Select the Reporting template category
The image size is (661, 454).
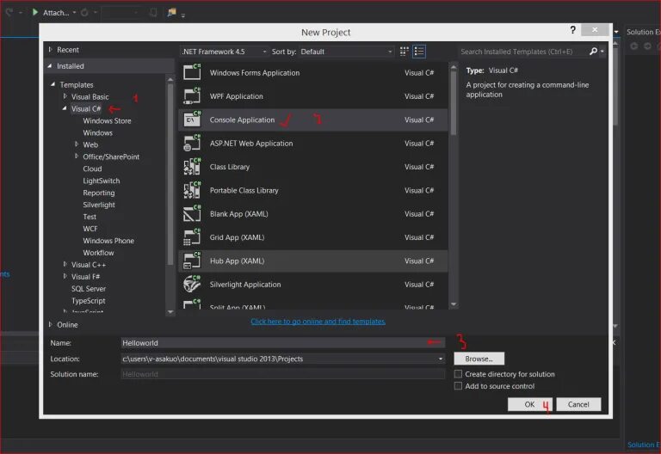[99, 193]
